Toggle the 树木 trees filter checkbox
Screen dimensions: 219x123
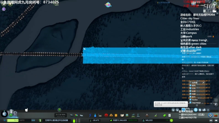coord(190,97)
